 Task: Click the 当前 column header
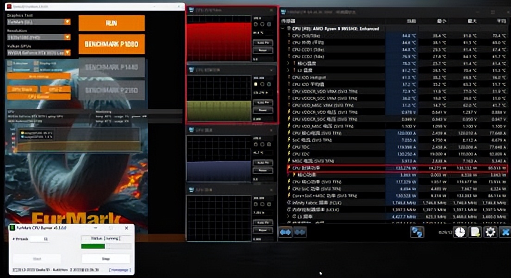411,21
